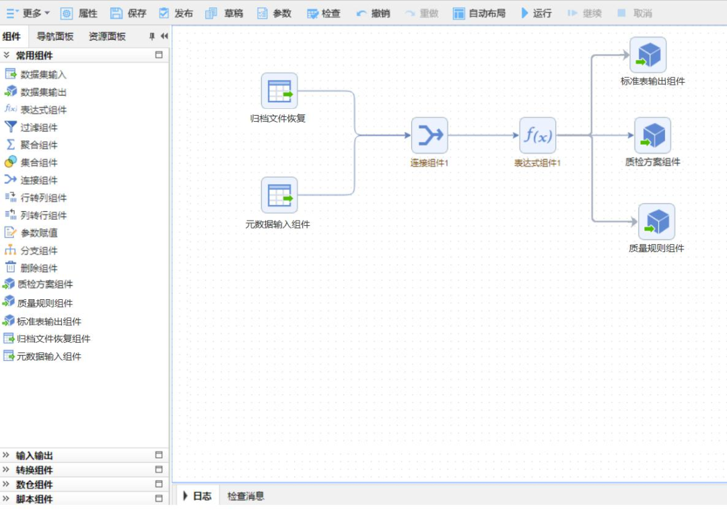727x511 pixels.
Task: Collapse side panel using double-arrow icon
Action: (x=164, y=36)
